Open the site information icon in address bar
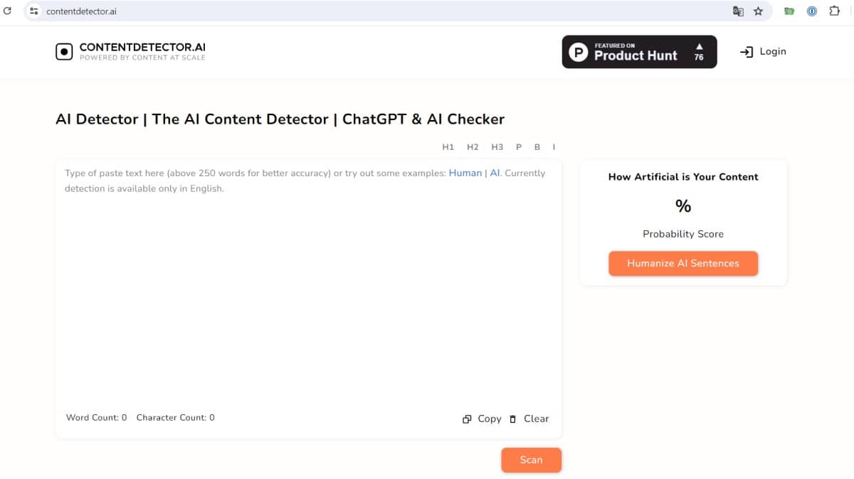Image resolution: width=854 pixels, height=479 pixels. (x=33, y=11)
